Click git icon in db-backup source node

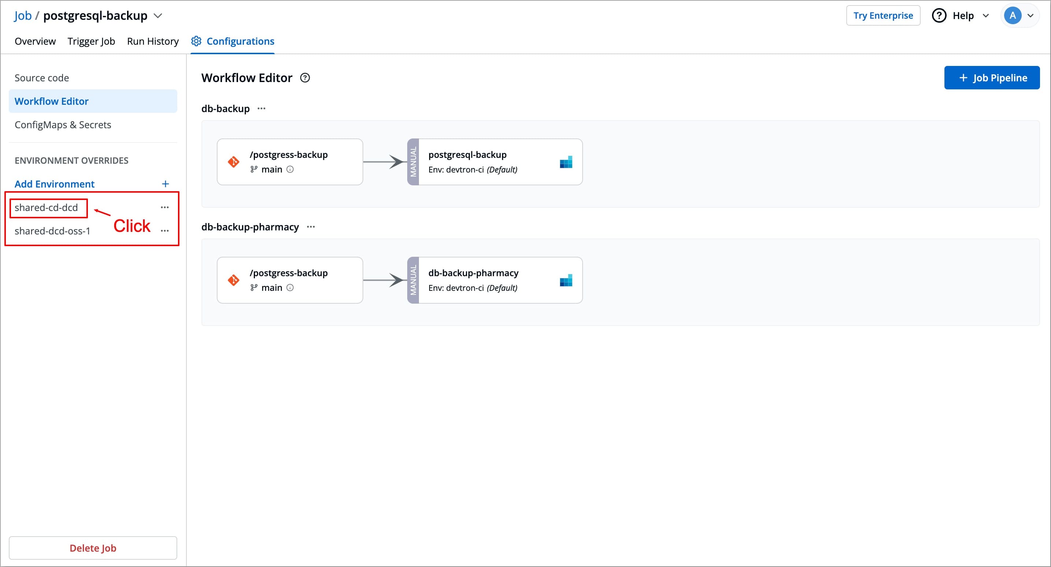233,162
